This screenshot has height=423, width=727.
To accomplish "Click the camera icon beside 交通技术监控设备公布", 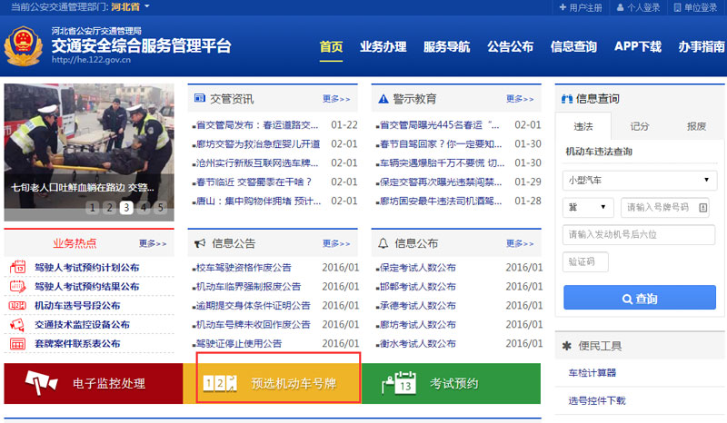I will (x=17, y=324).
